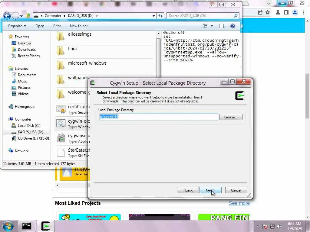310x232 pixels.
Task: Select the StarEater SH file icon
Action: pyautogui.click(x=61, y=153)
